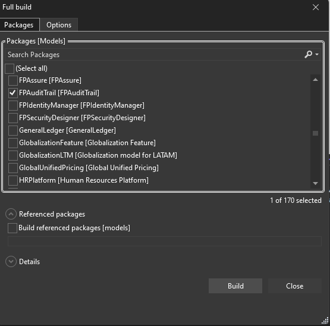The image size is (330, 326).
Task: Check the HRPlatform package
Action: [x=13, y=180]
